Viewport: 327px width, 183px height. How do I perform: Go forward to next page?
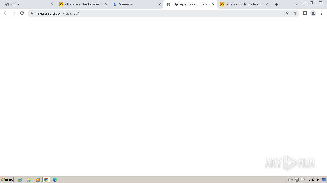[14, 13]
